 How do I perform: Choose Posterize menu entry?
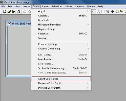(61, 34)
